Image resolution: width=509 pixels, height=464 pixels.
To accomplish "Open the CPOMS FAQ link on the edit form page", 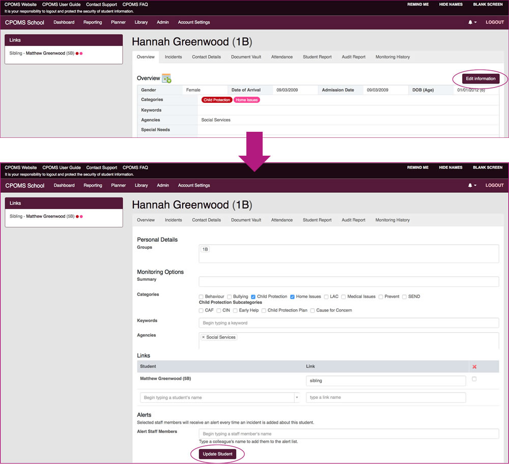I will (135, 168).
